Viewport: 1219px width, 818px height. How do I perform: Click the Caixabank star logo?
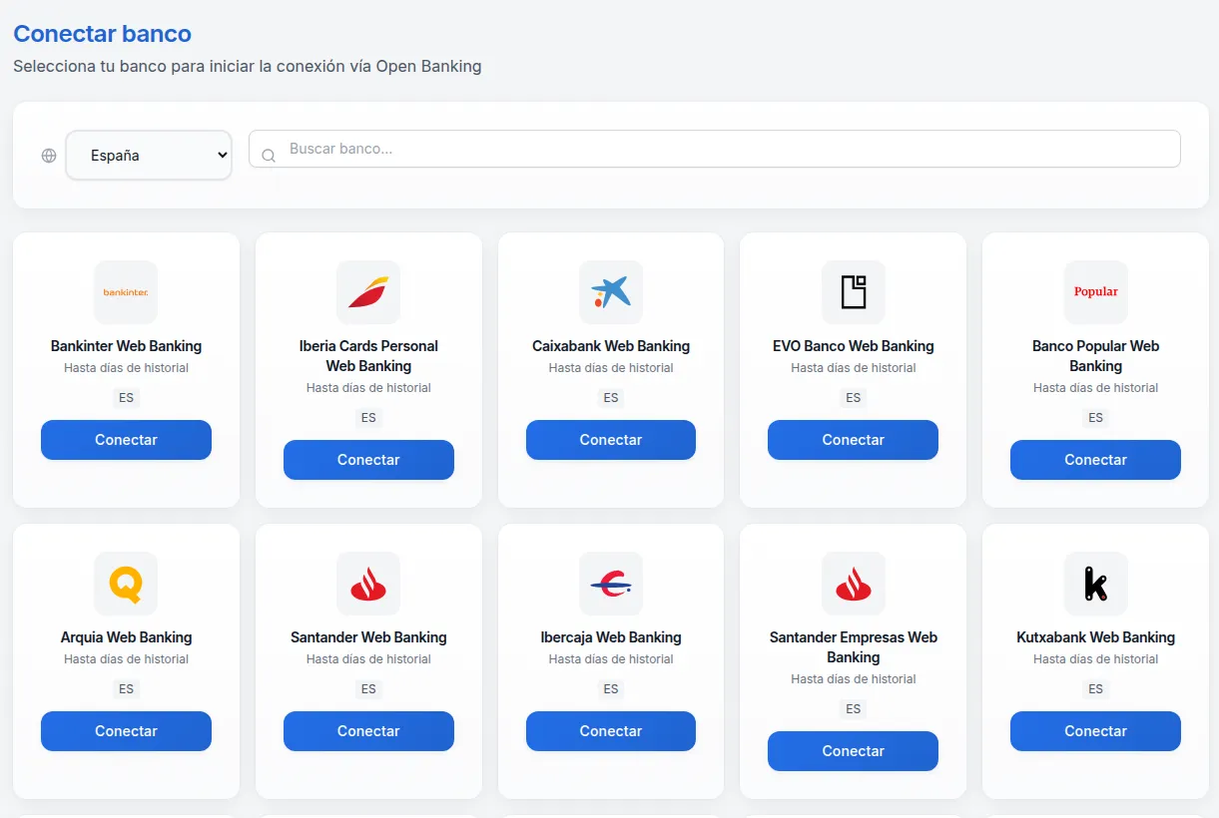click(x=611, y=292)
